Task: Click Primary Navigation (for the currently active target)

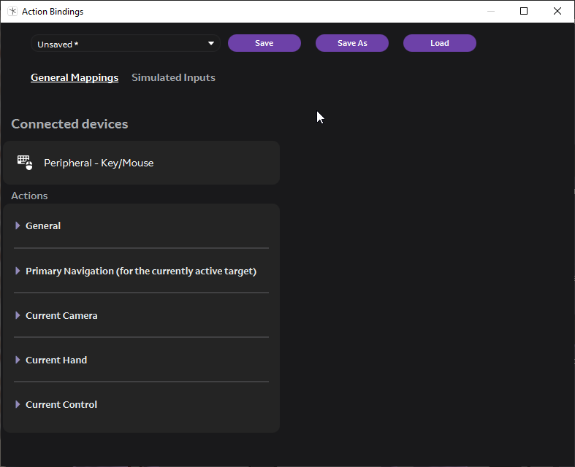Action: tap(141, 271)
